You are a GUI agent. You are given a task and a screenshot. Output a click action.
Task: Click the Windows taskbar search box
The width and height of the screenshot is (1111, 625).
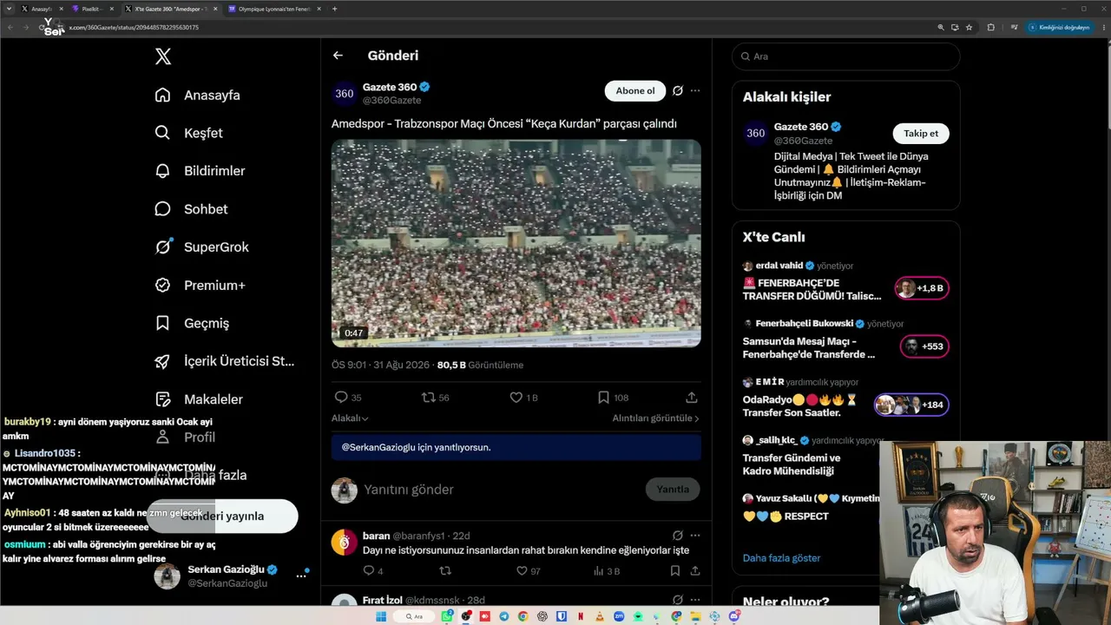pyautogui.click(x=414, y=616)
